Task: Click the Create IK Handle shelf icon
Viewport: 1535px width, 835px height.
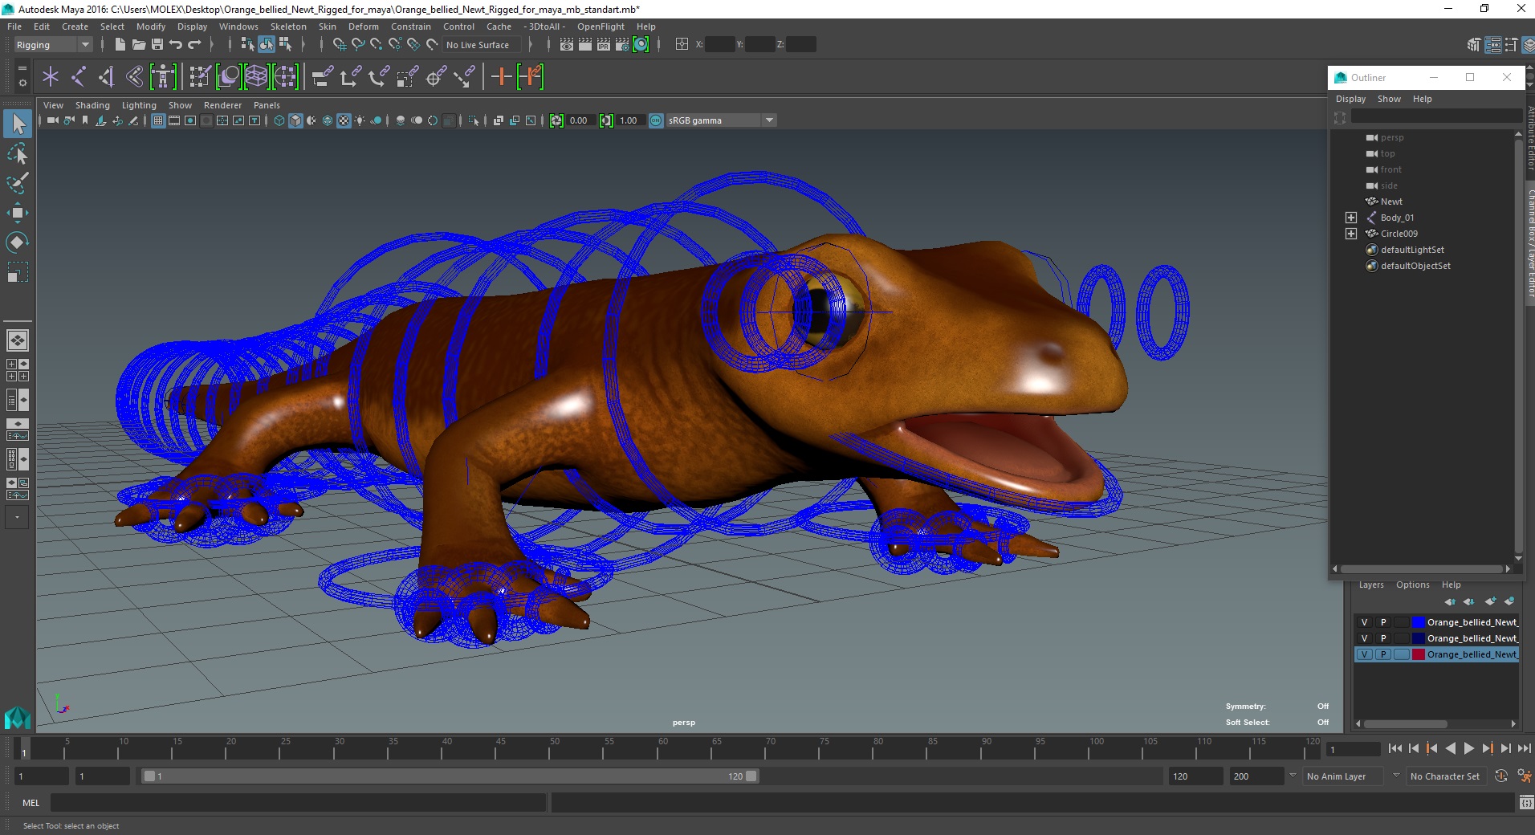Action: pos(106,77)
